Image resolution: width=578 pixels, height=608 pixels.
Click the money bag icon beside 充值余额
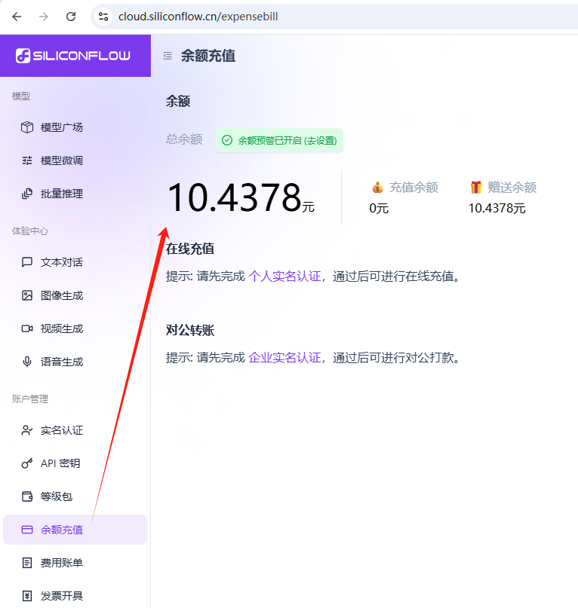click(x=377, y=188)
